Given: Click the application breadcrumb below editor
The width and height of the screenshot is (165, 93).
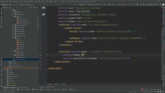Looking at the screenshot, I should (57, 84).
